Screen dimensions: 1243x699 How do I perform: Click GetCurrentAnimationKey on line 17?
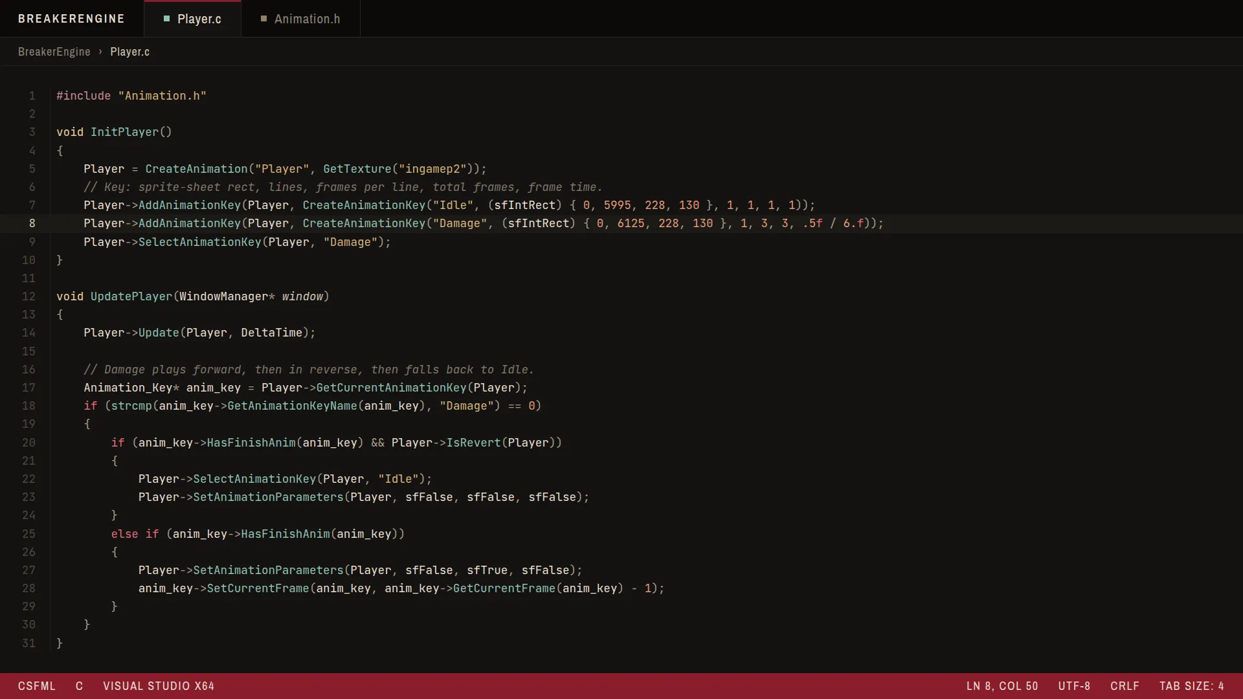[x=391, y=388]
